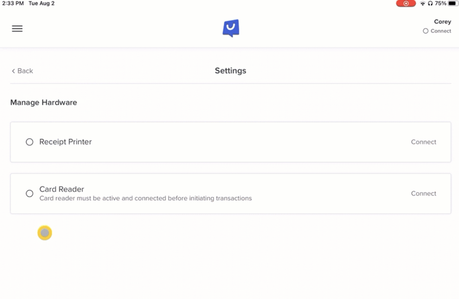The width and height of the screenshot is (459, 299).
Task: Open the Corey user account name
Action: click(x=442, y=22)
